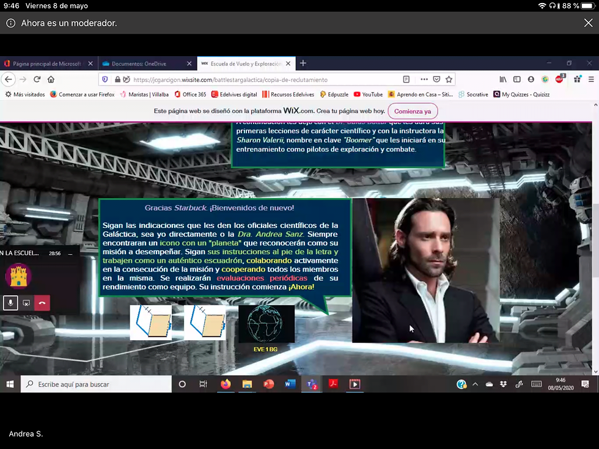Open the Windows Start menu
This screenshot has height=449, width=599.
(10, 384)
